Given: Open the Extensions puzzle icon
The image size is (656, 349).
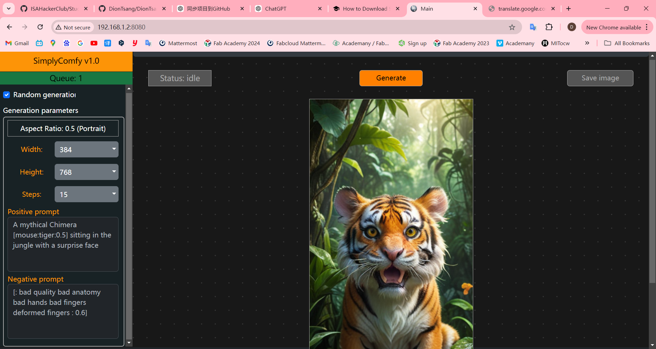Looking at the screenshot, I should click(x=549, y=27).
